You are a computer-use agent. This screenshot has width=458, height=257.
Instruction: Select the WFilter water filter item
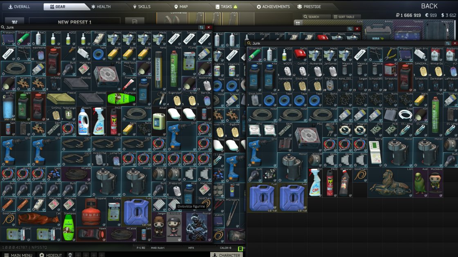[8, 106]
